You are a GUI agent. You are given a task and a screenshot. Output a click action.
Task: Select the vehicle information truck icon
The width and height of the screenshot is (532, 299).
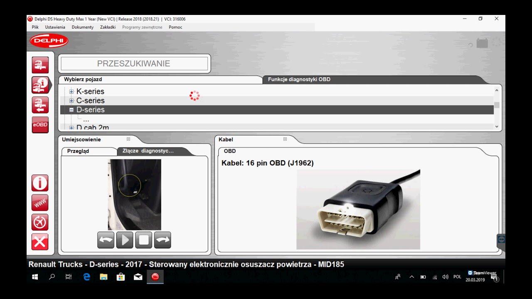[40, 85]
